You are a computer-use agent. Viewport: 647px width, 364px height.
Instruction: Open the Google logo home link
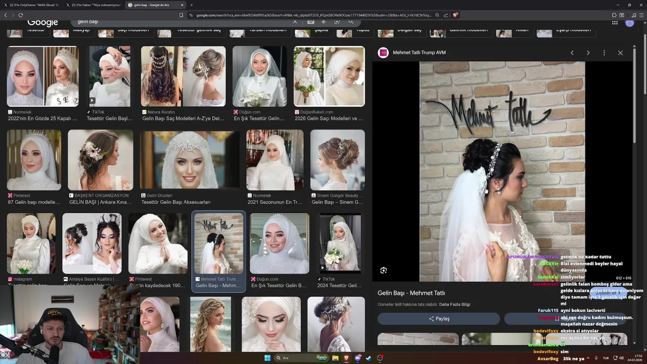click(x=43, y=22)
